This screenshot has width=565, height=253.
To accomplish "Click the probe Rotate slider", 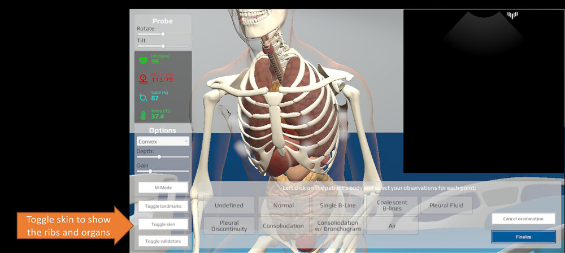I will tap(163, 34).
